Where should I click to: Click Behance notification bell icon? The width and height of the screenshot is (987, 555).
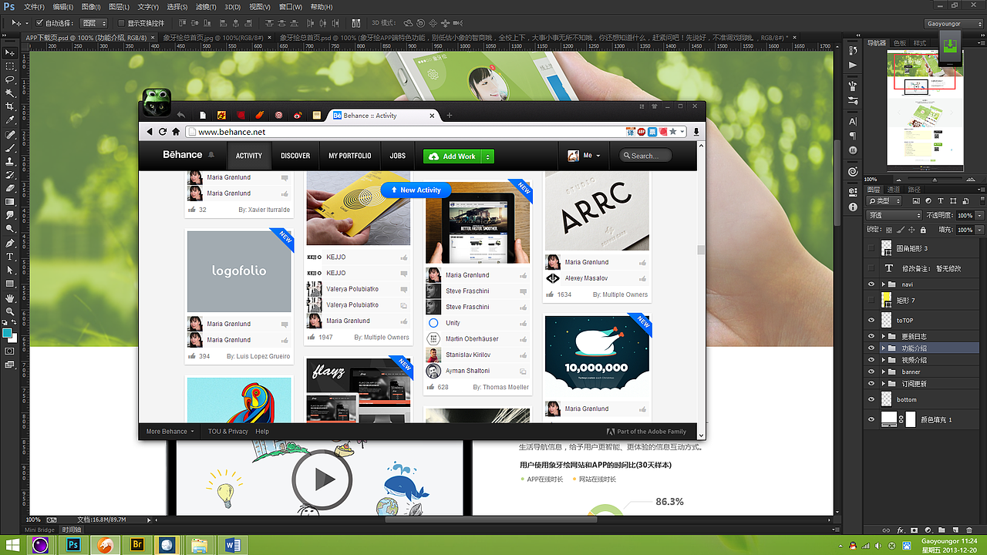(x=211, y=155)
